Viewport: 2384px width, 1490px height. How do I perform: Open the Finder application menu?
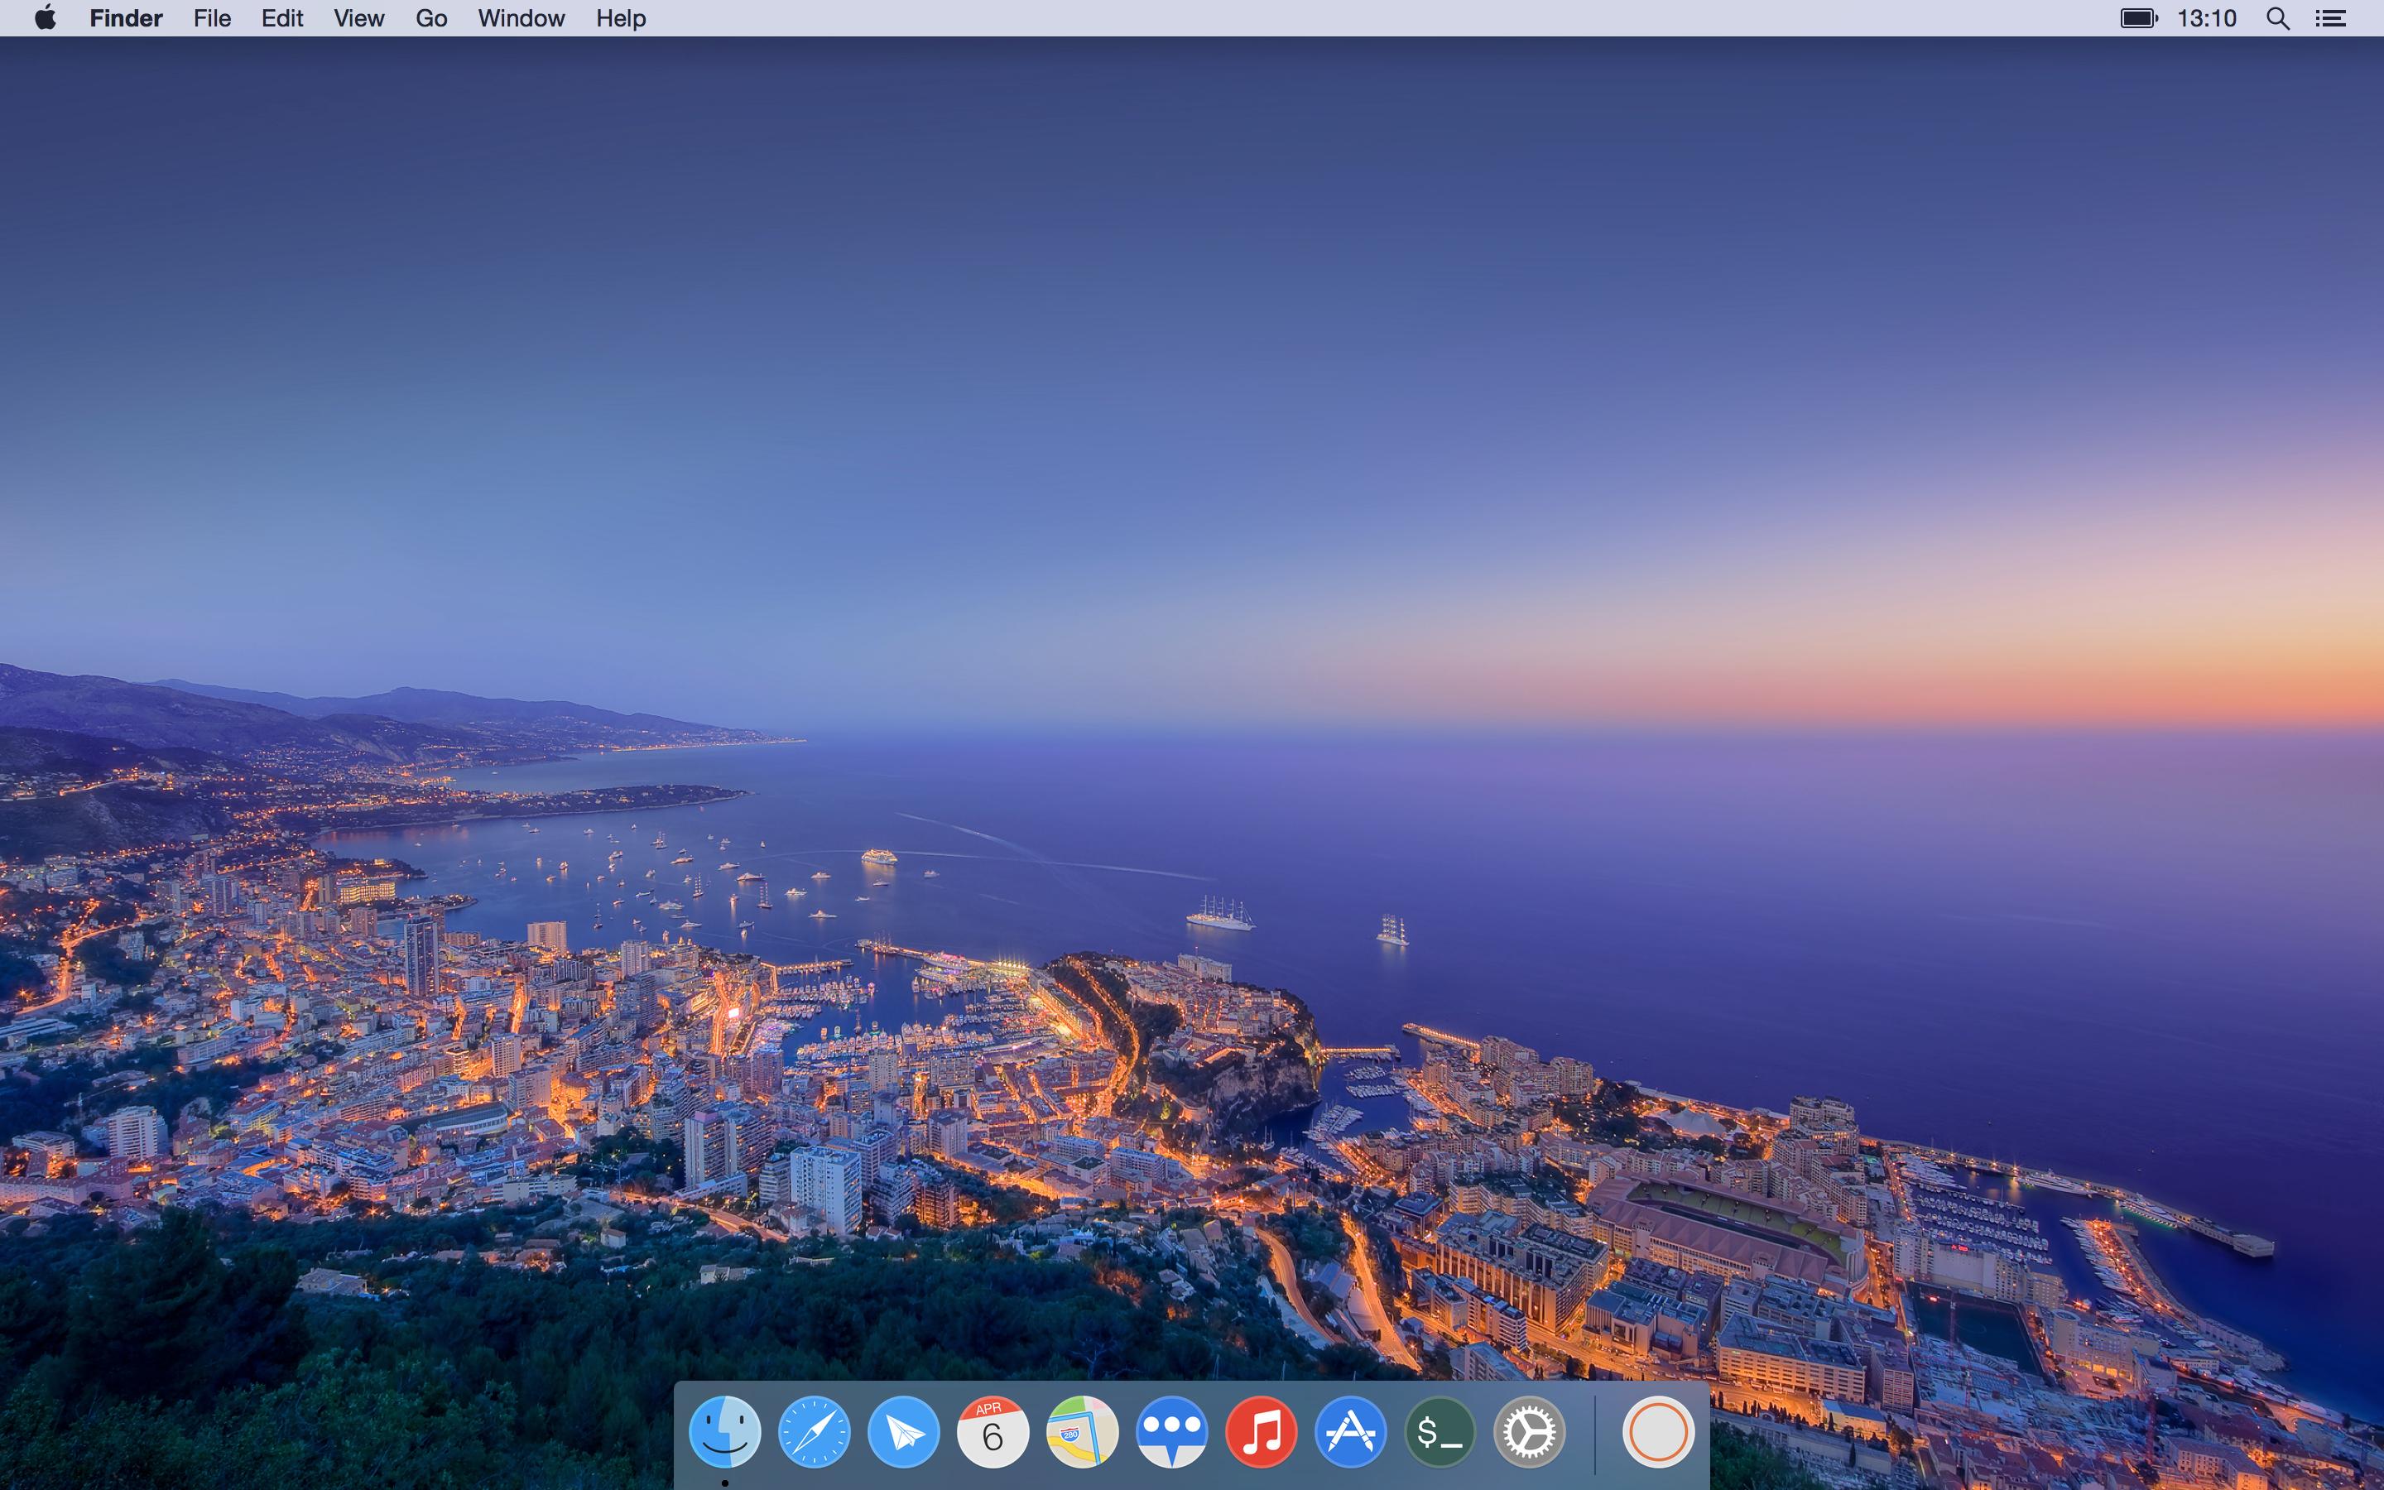(126, 17)
